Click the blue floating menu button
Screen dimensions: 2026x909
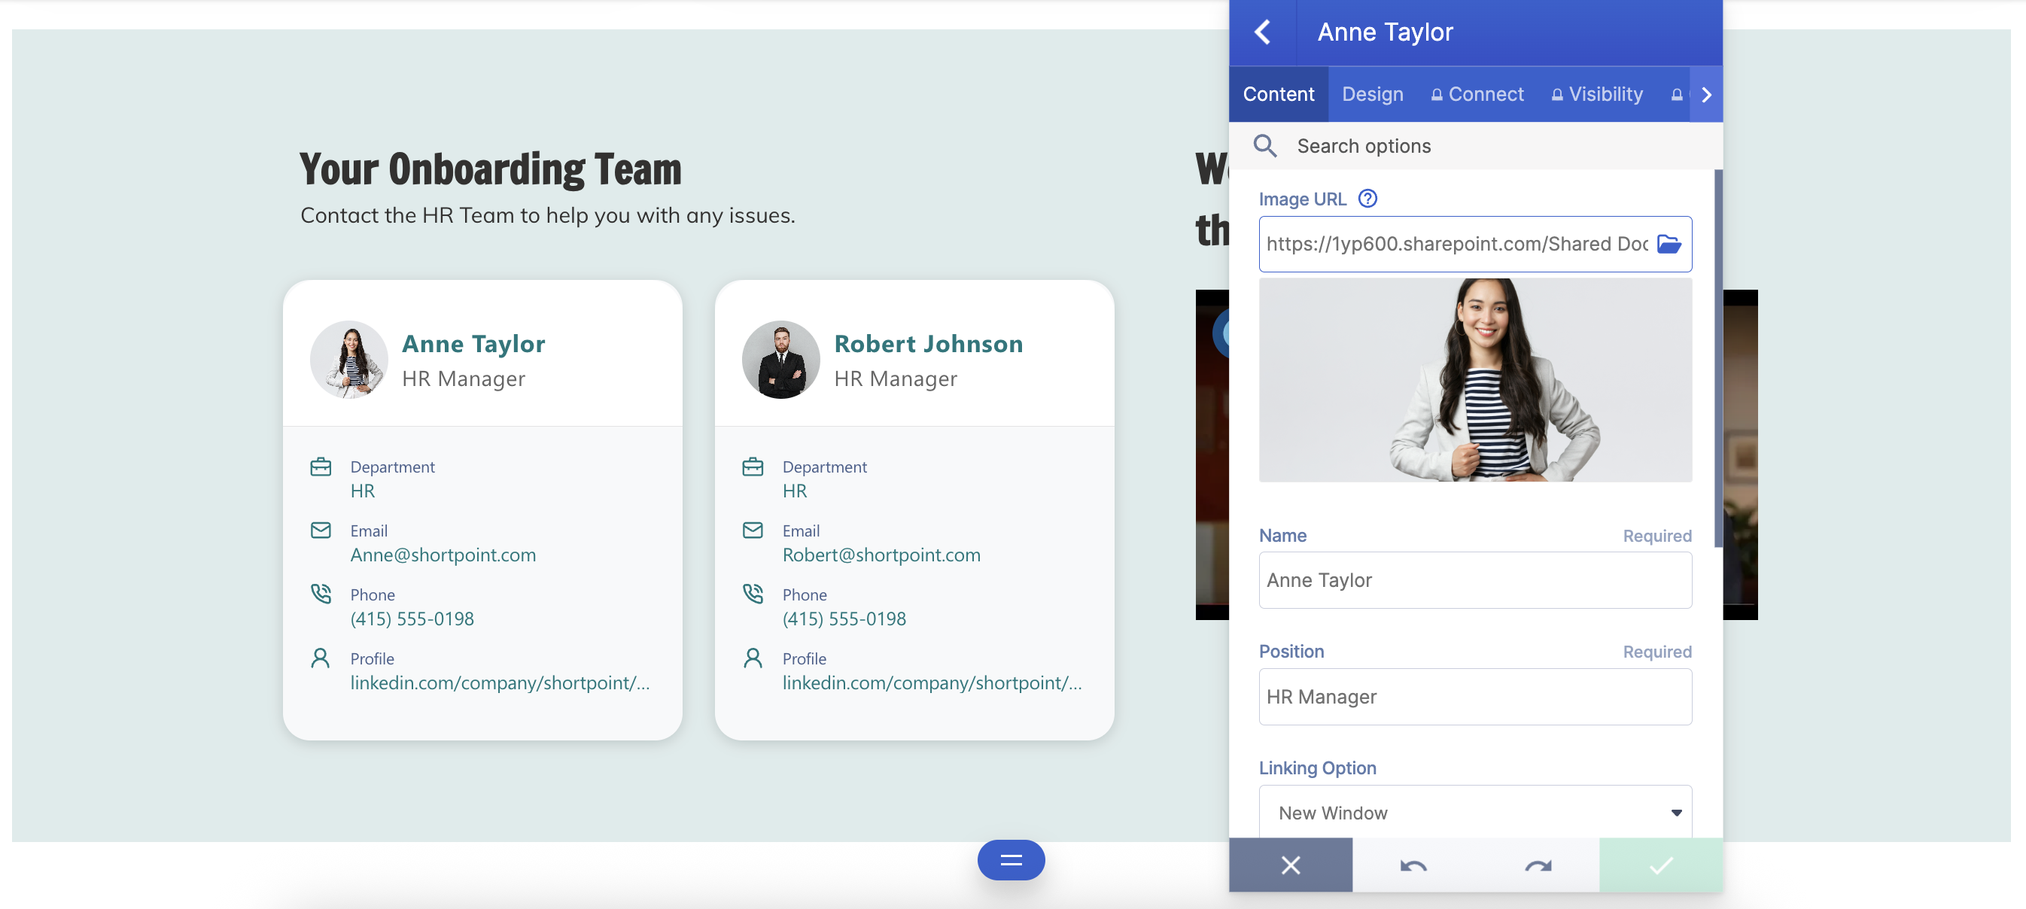point(1011,860)
